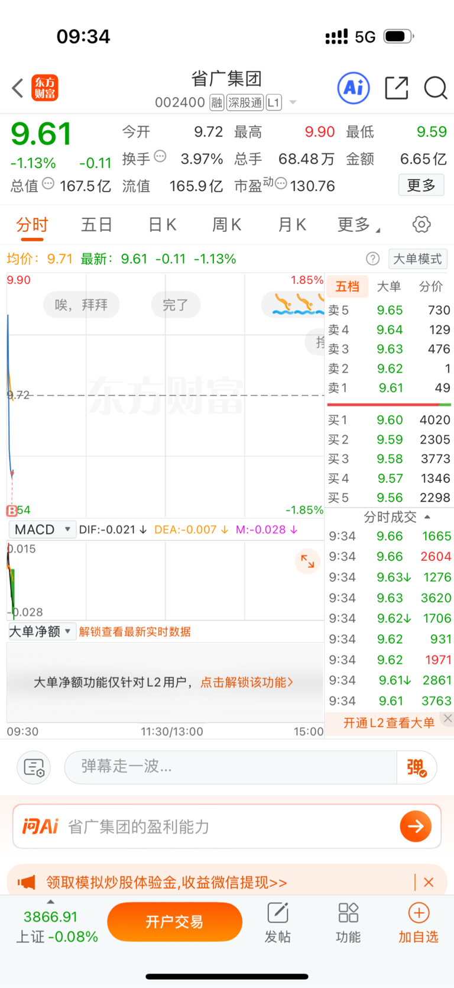The height and width of the screenshot is (988, 454).
Task: Close the L2 promotion banner
Action: 447,718
